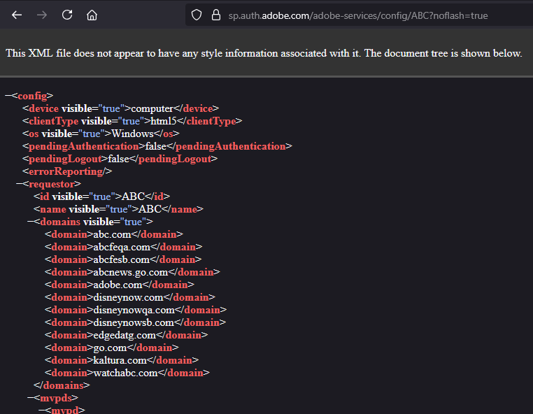
Task: Collapse the root config node
Action: pos(8,96)
